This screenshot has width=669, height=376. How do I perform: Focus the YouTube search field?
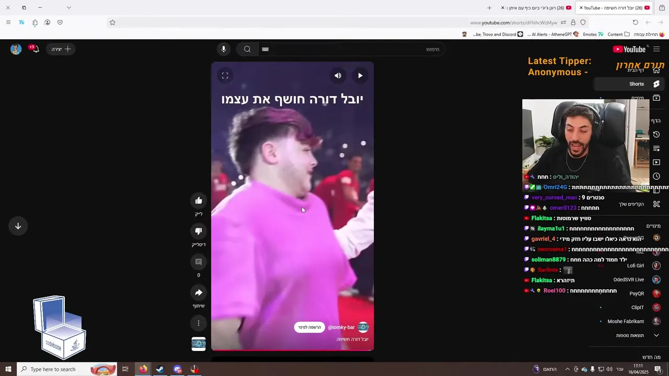point(351,49)
